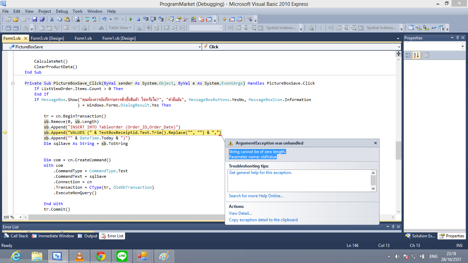Click the Save All toolbar icon

(x=42, y=19)
